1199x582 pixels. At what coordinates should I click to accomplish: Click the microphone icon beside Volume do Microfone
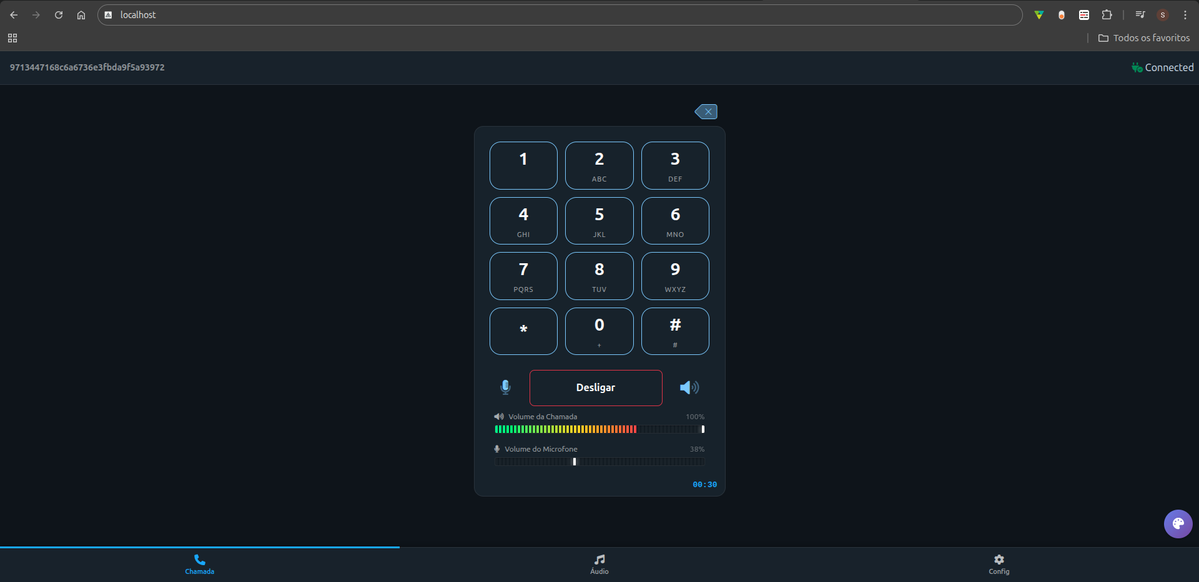[x=497, y=449]
